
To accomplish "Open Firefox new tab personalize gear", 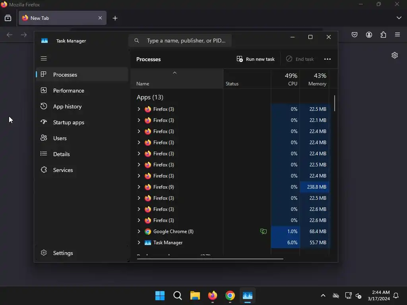I will [395, 55].
